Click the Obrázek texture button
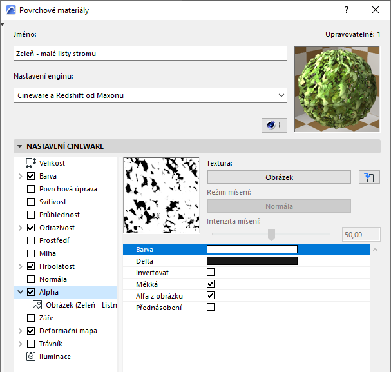 tap(279, 177)
